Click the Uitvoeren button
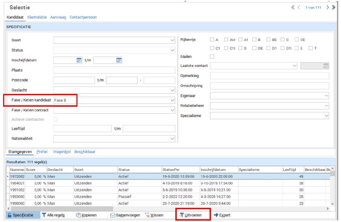The width and height of the screenshot is (341, 222). 193,215
